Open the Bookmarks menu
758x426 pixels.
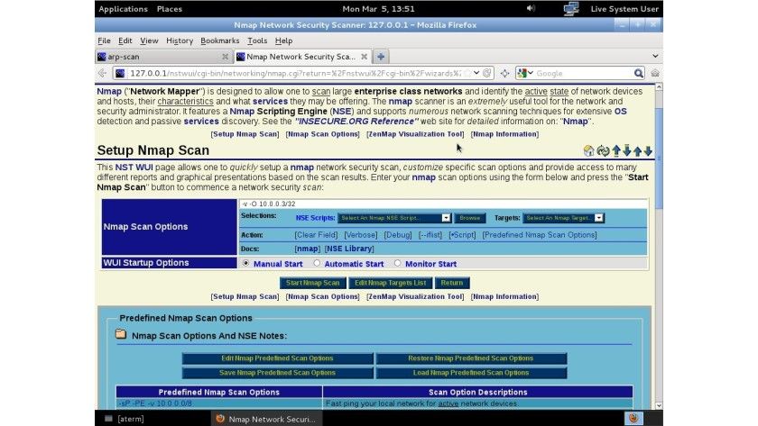point(220,41)
